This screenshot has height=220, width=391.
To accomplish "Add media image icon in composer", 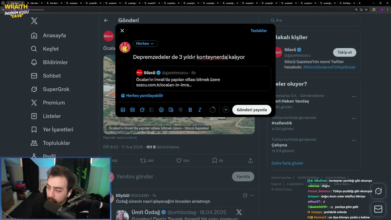I will click(x=123, y=110).
